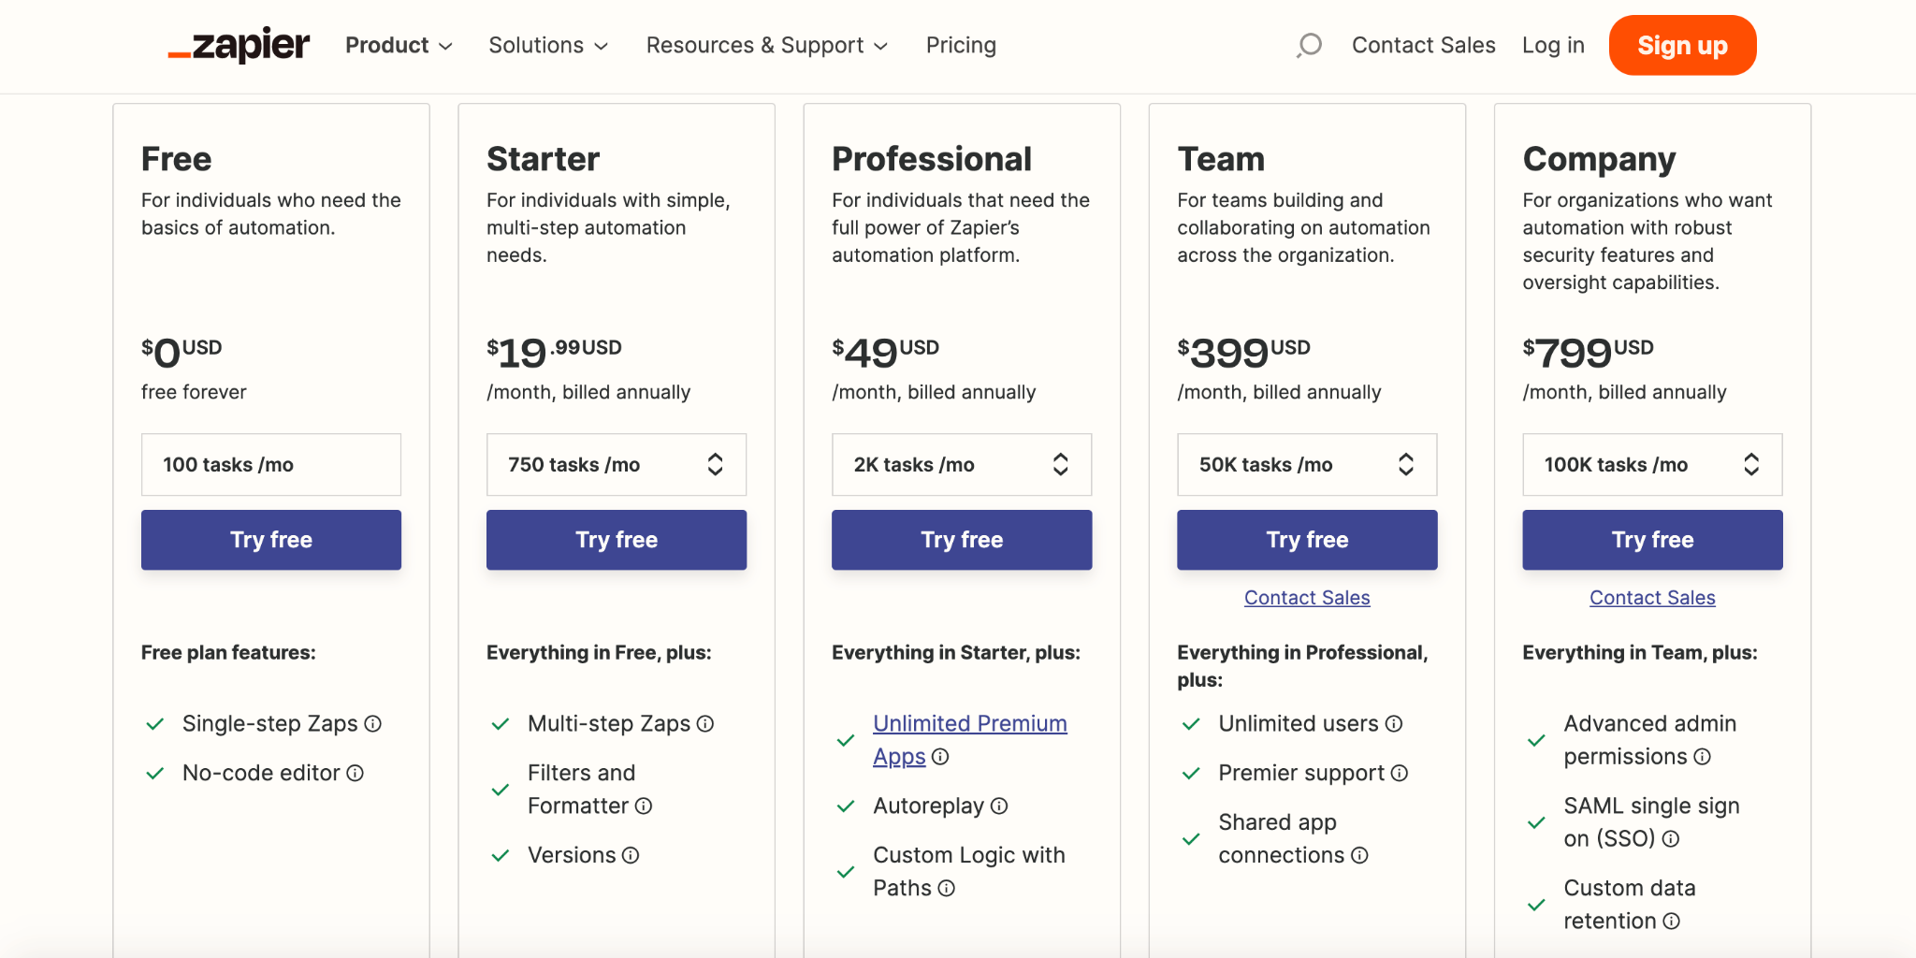Screen dimensions: 1916x958
Task: Click the orange Sign up button
Action: [x=1681, y=45]
